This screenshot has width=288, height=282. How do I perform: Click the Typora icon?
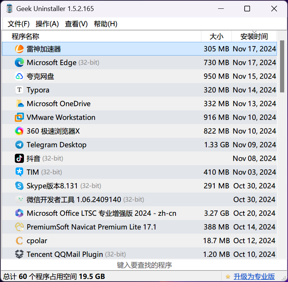pyautogui.click(x=19, y=90)
